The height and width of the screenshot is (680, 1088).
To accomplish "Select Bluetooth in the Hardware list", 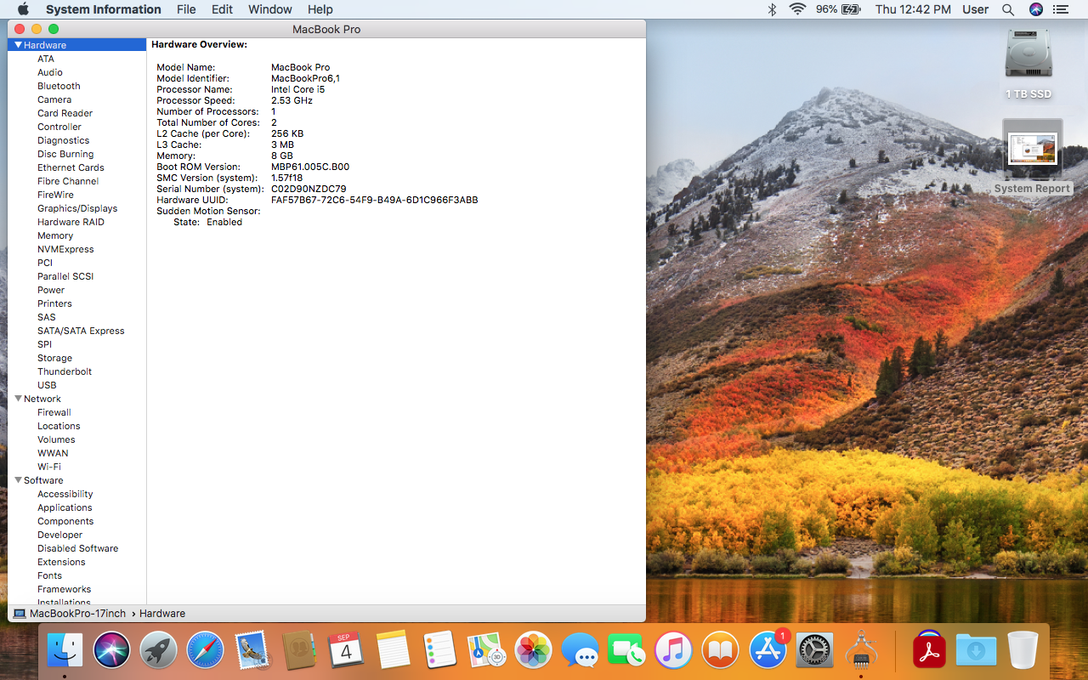I will click(x=59, y=86).
